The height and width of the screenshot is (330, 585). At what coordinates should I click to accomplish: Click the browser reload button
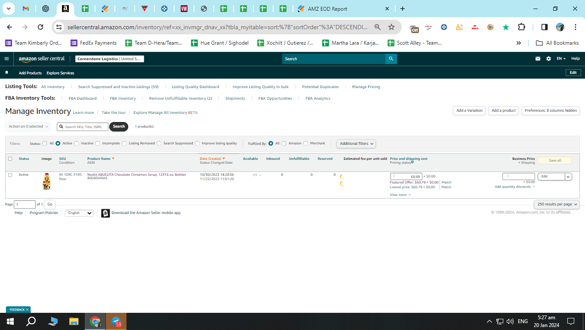click(40, 27)
